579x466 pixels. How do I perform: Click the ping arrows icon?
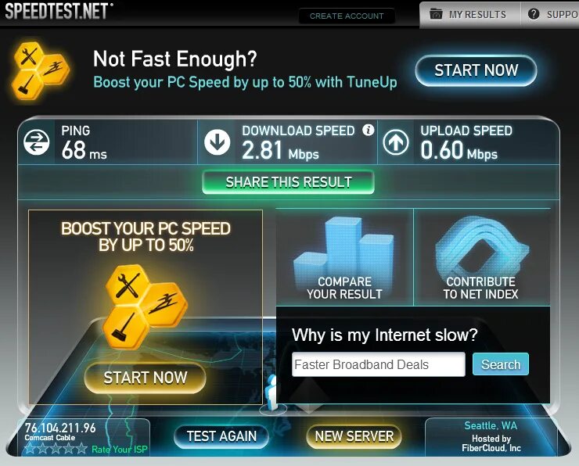click(x=36, y=142)
